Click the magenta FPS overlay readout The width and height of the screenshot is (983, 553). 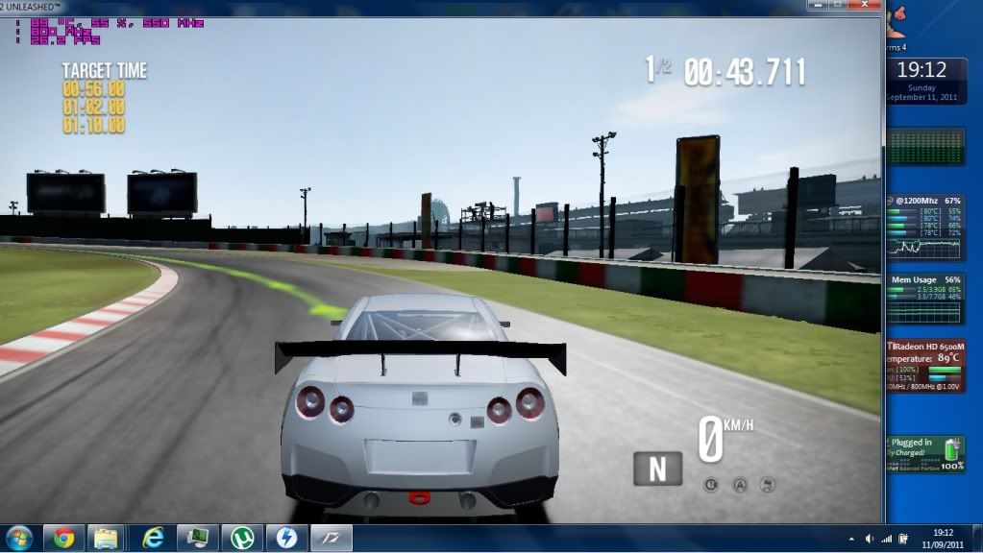pyautogui.click(x=65, y=40)
